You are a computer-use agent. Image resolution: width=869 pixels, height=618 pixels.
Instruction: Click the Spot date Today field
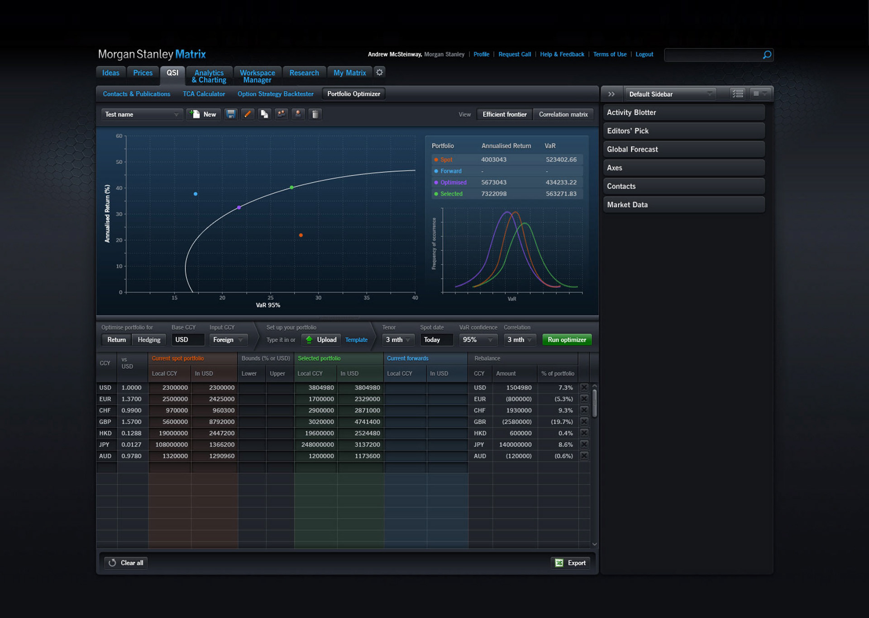[437, 340]
